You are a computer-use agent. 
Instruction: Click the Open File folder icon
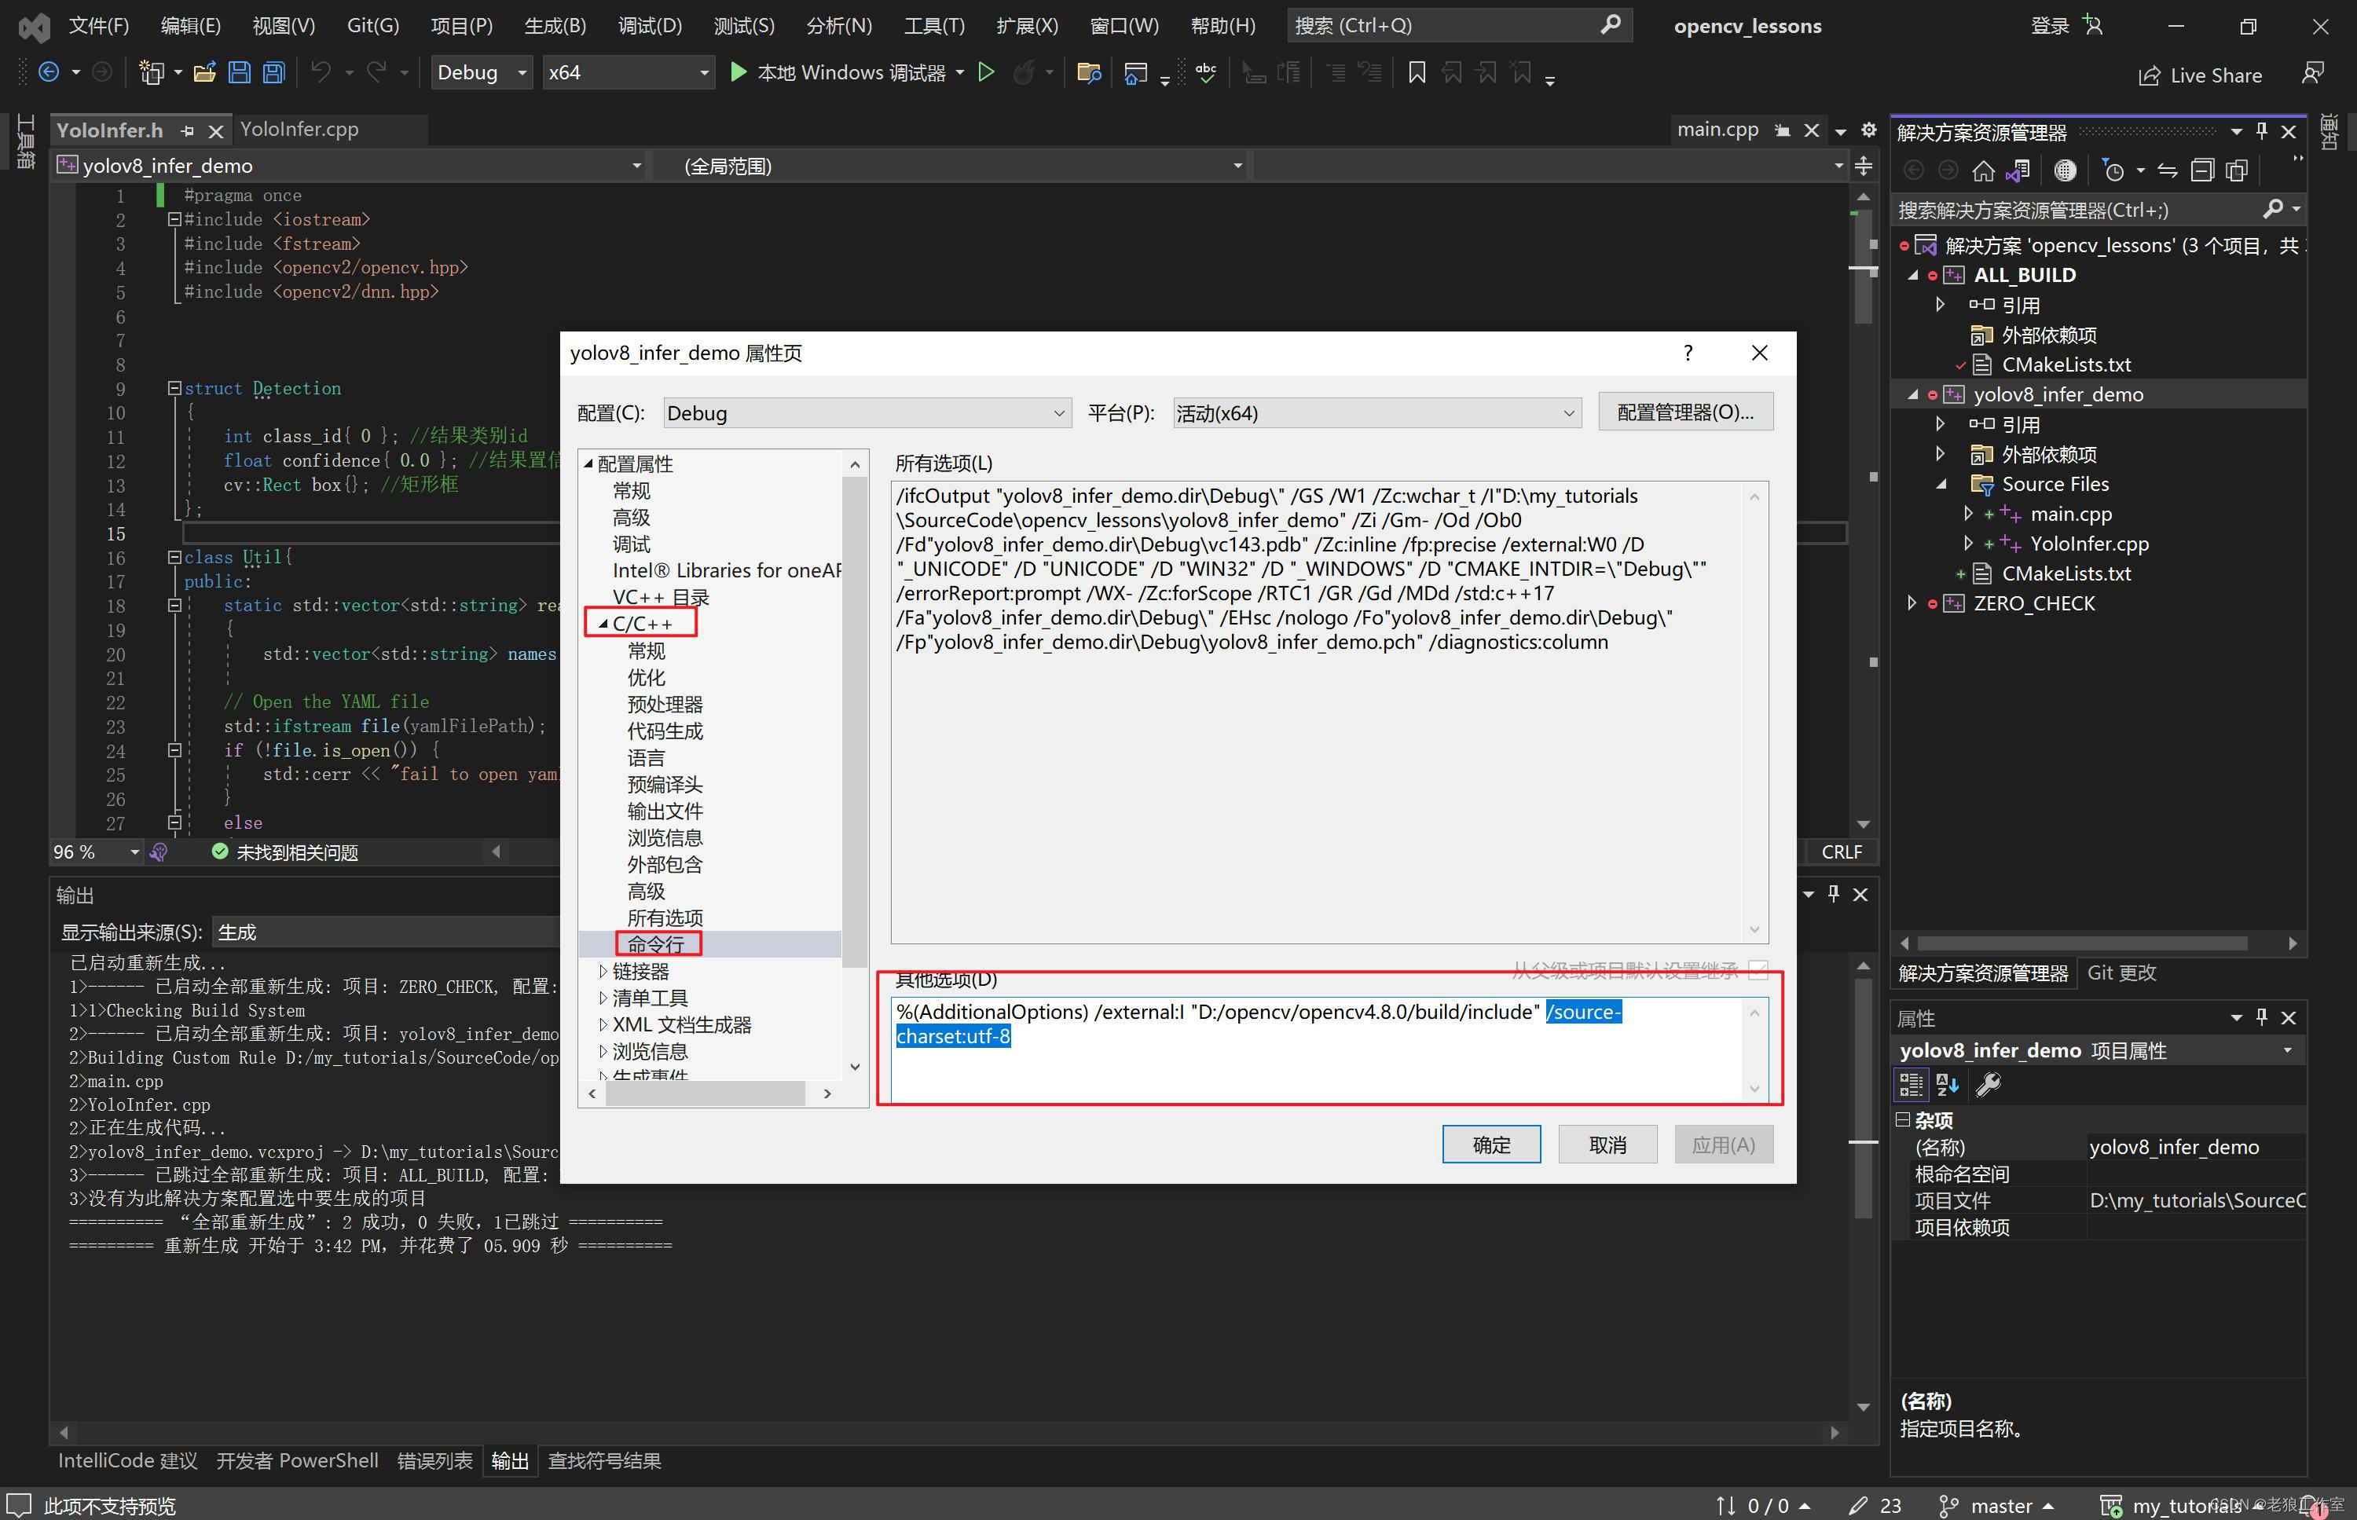click(204, 72)
